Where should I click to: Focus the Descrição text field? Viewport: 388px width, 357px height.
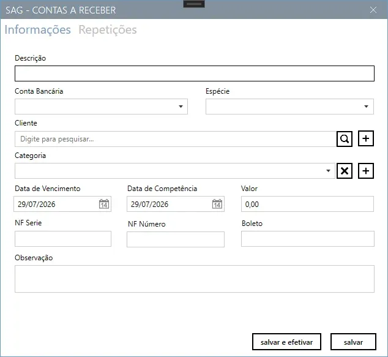tap(195, 73)
